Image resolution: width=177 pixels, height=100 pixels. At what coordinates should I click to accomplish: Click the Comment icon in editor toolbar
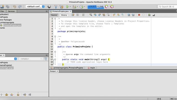[x=149, y=15]
